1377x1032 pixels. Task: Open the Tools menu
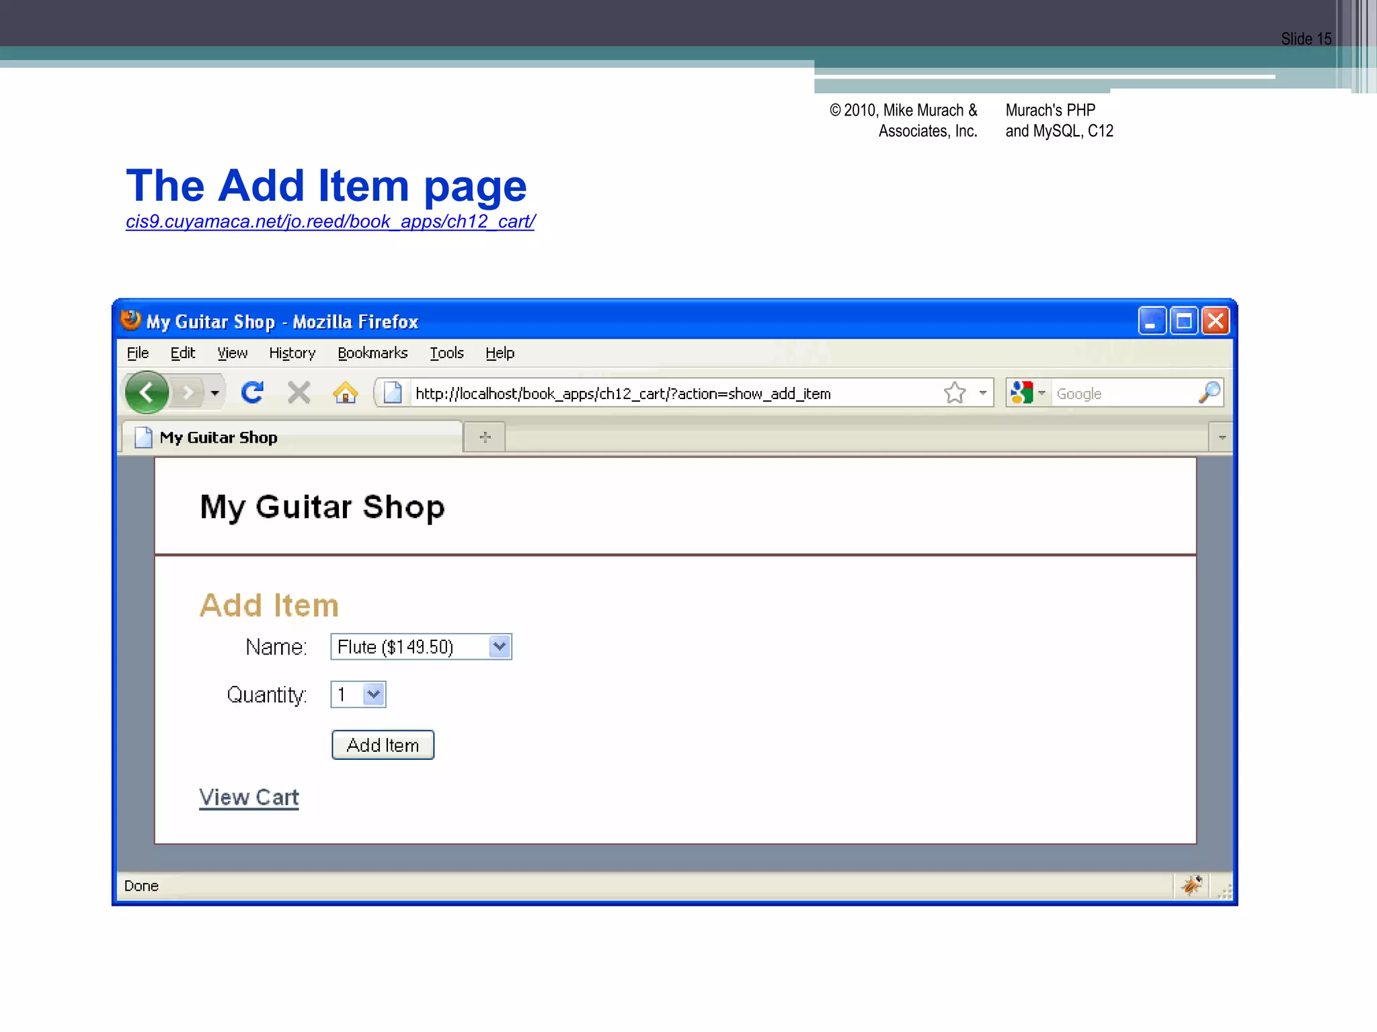pos(446,353)
